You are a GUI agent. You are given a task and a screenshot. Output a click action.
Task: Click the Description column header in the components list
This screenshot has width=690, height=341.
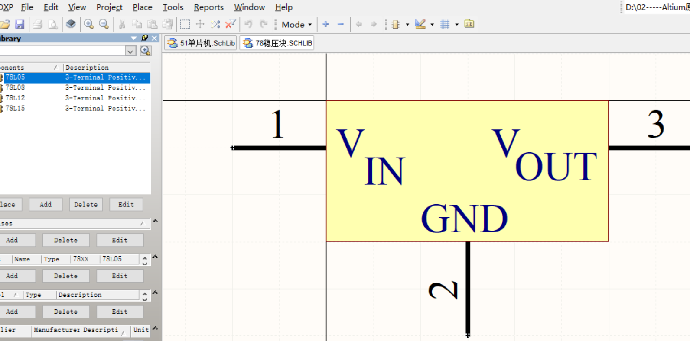(107, 68)
